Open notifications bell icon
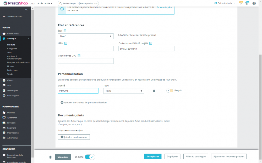Image resolution: width=262 pixels, height=163 pixels. [x=241, y=3]
